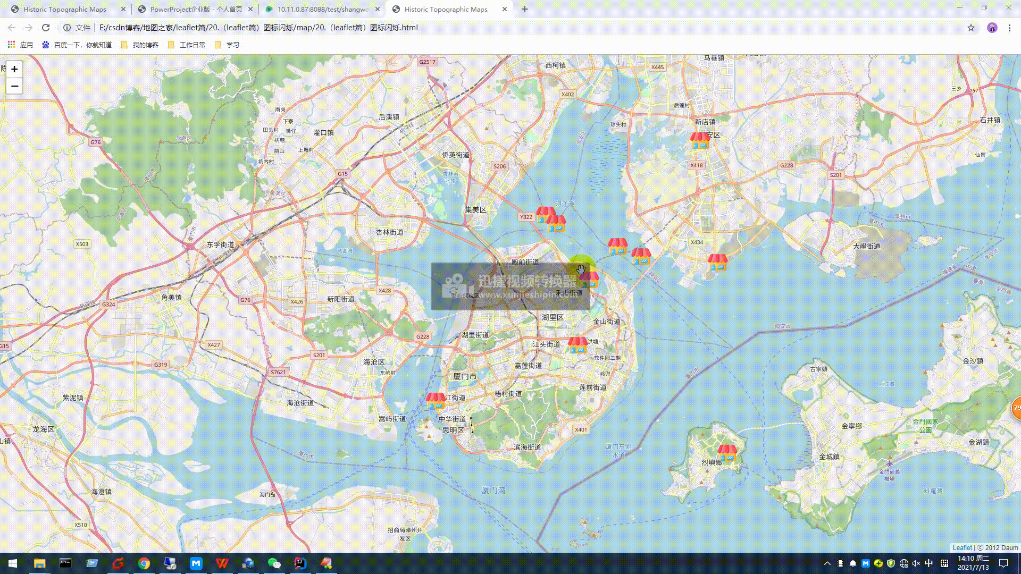Open a new browser tab

[525, 9]
